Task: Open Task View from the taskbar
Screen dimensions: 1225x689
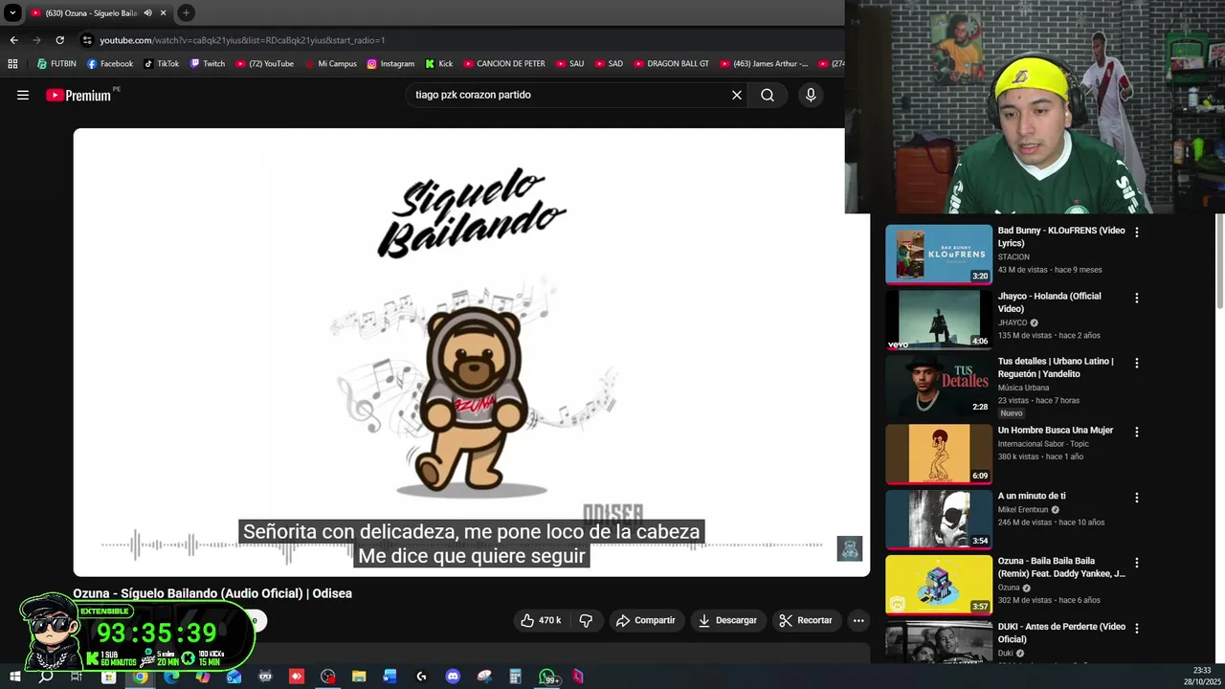Action: click(x=77, y=677)
